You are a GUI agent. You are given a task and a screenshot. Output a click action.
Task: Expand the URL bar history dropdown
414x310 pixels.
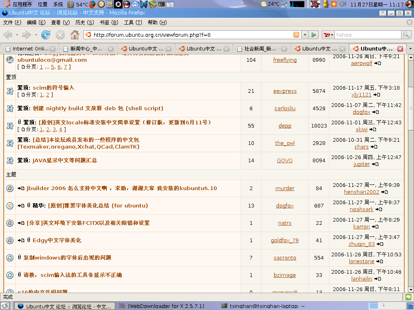pyautogui.click(x=305, y=35)
